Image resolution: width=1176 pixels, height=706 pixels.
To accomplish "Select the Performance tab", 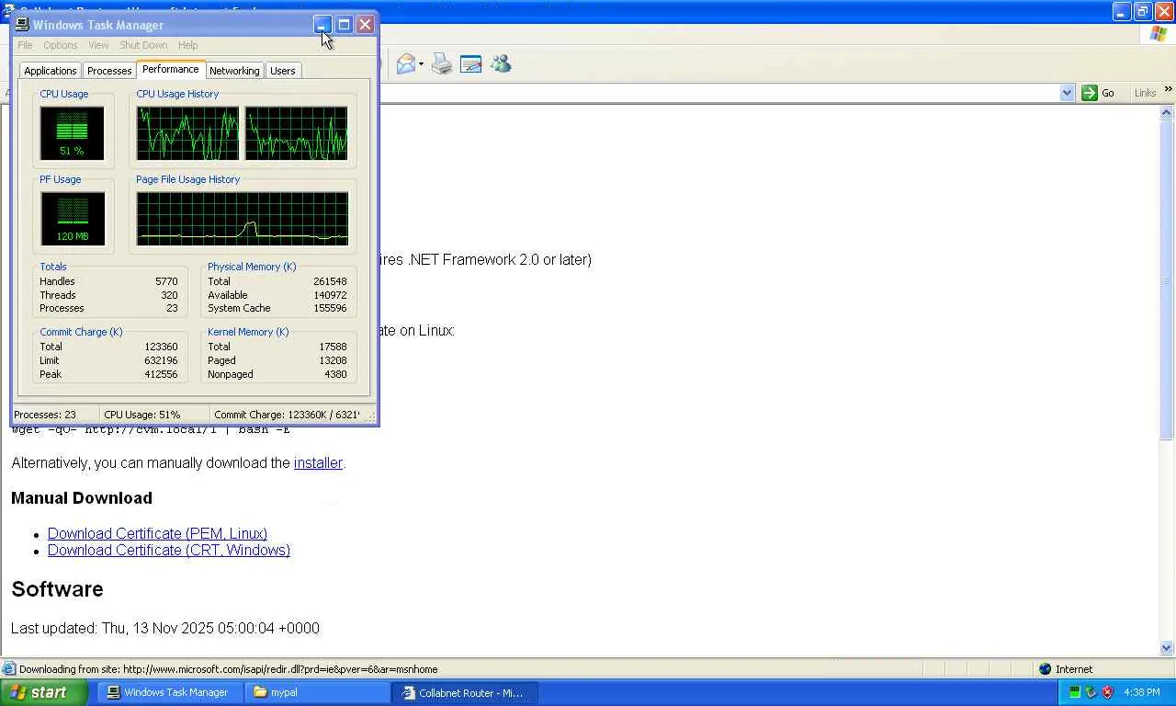I will click(x=171, y=70).
